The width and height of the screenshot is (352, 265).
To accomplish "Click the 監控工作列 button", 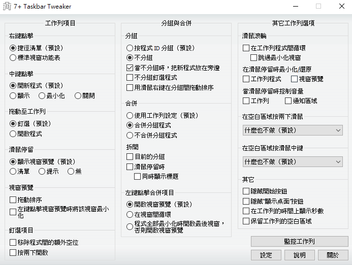I will coord(300,242).
